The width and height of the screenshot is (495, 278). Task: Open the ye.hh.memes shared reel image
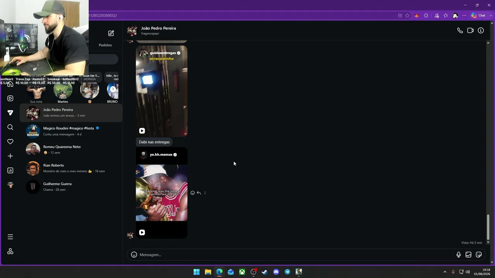click(x=162, y=193)
